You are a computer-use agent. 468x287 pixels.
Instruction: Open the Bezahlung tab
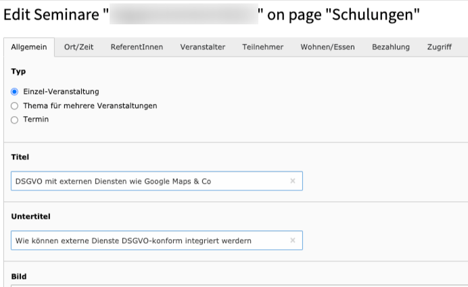coord(391,47)
